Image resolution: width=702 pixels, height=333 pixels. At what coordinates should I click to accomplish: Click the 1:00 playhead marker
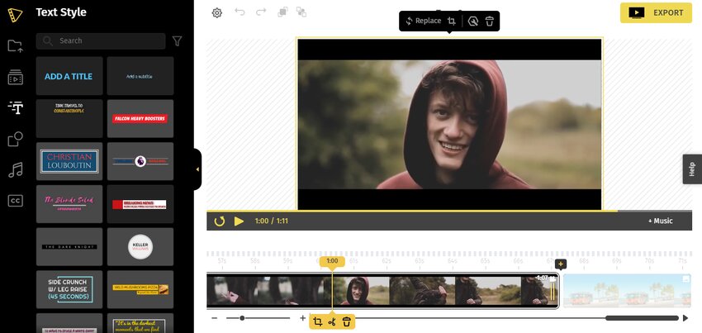(332, 261)
